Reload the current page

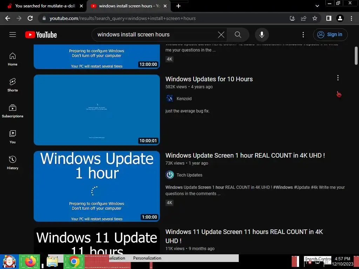pyautogui.click(x=30, y=18)
